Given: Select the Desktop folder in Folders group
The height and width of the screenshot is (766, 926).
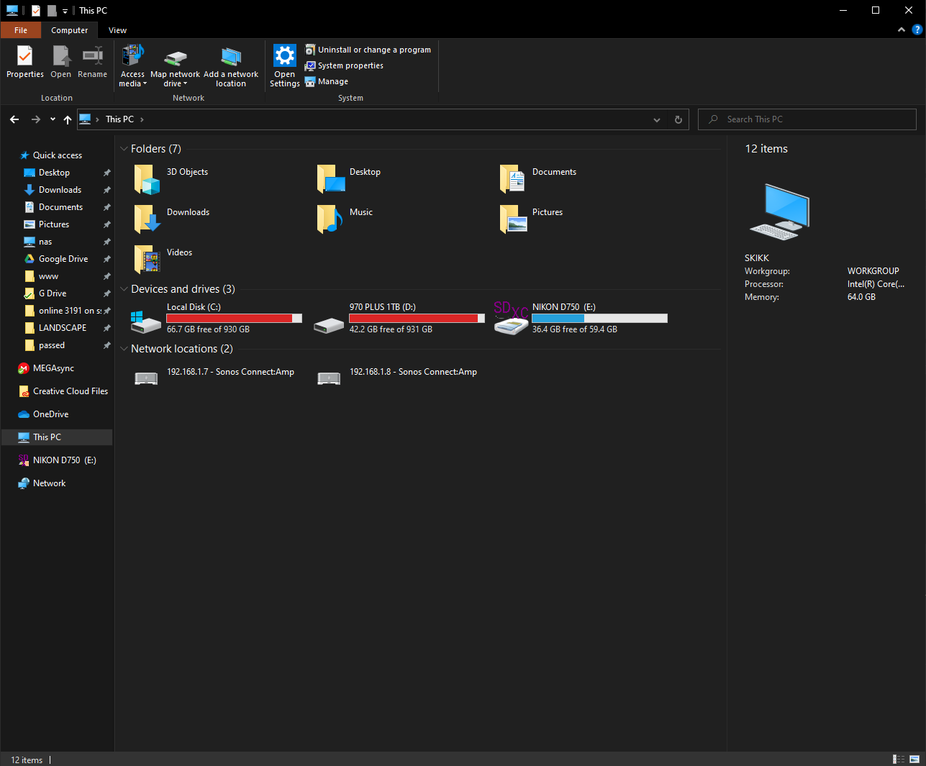Looking at the screenshot, I should tap(349, 179).
